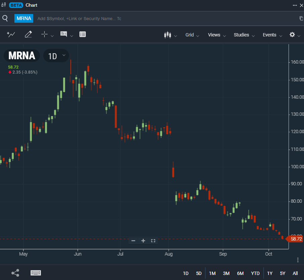Select the 1Y time range
This screenshot has height=280, width=304.
click(x=270, y=273)
